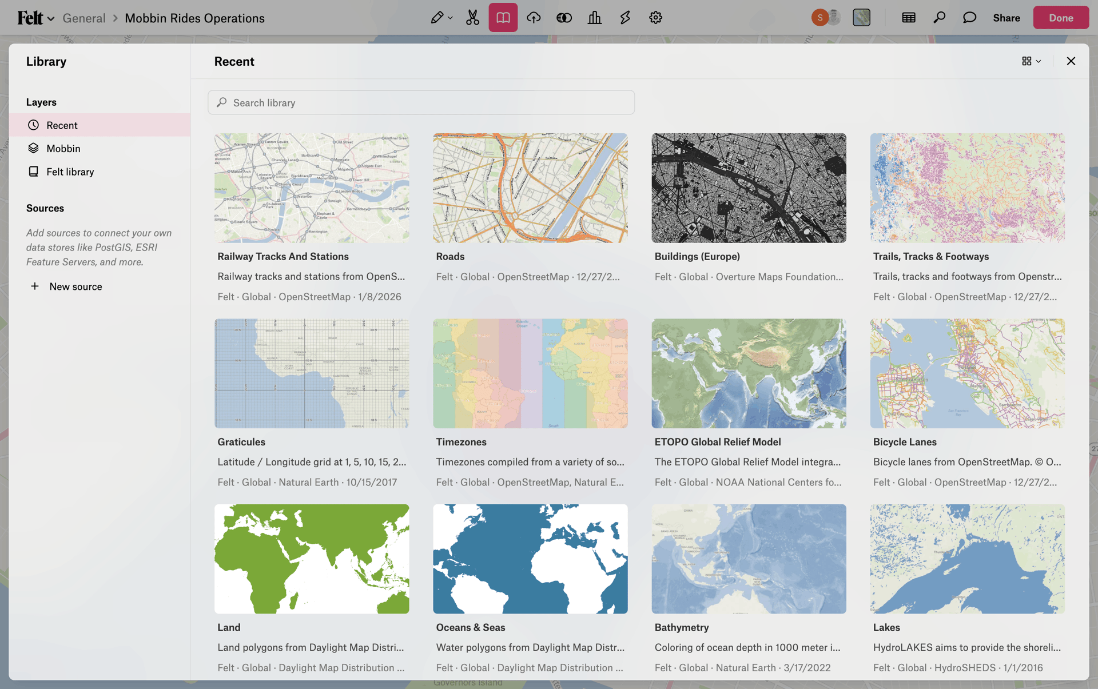Open the map settings gear

[655, 18]
